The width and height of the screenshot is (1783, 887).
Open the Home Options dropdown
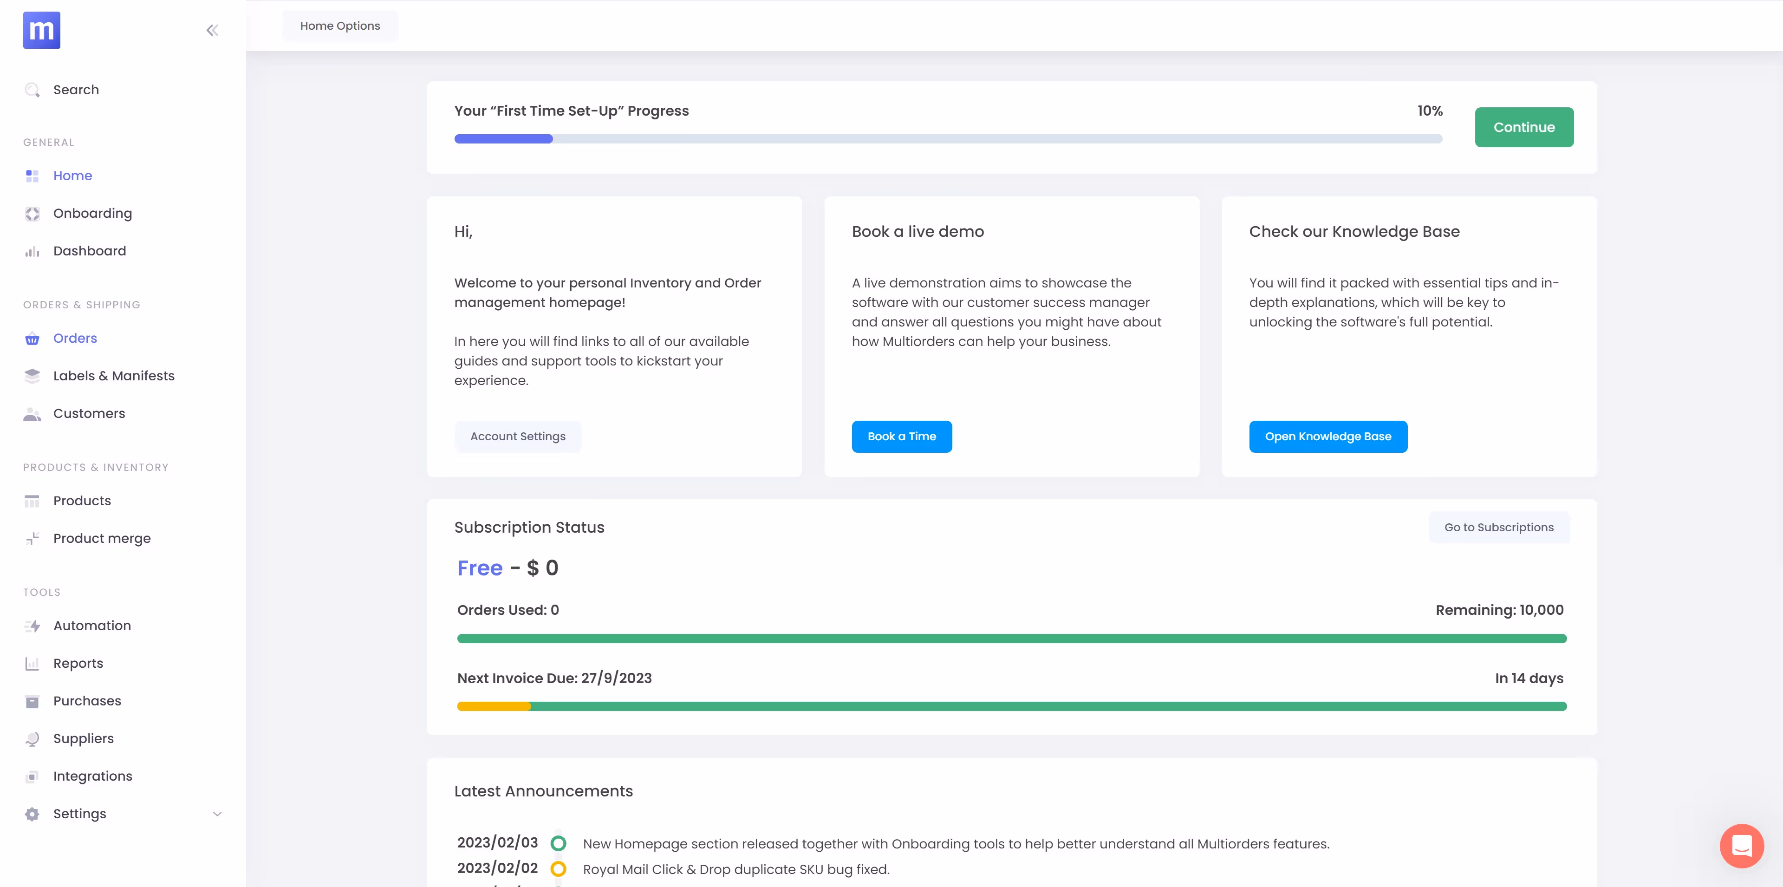[340, 26]
